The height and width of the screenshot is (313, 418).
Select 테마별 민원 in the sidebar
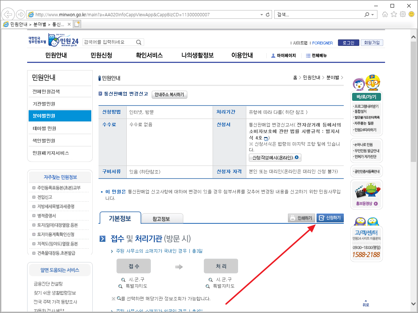click(x=60, y=128)
